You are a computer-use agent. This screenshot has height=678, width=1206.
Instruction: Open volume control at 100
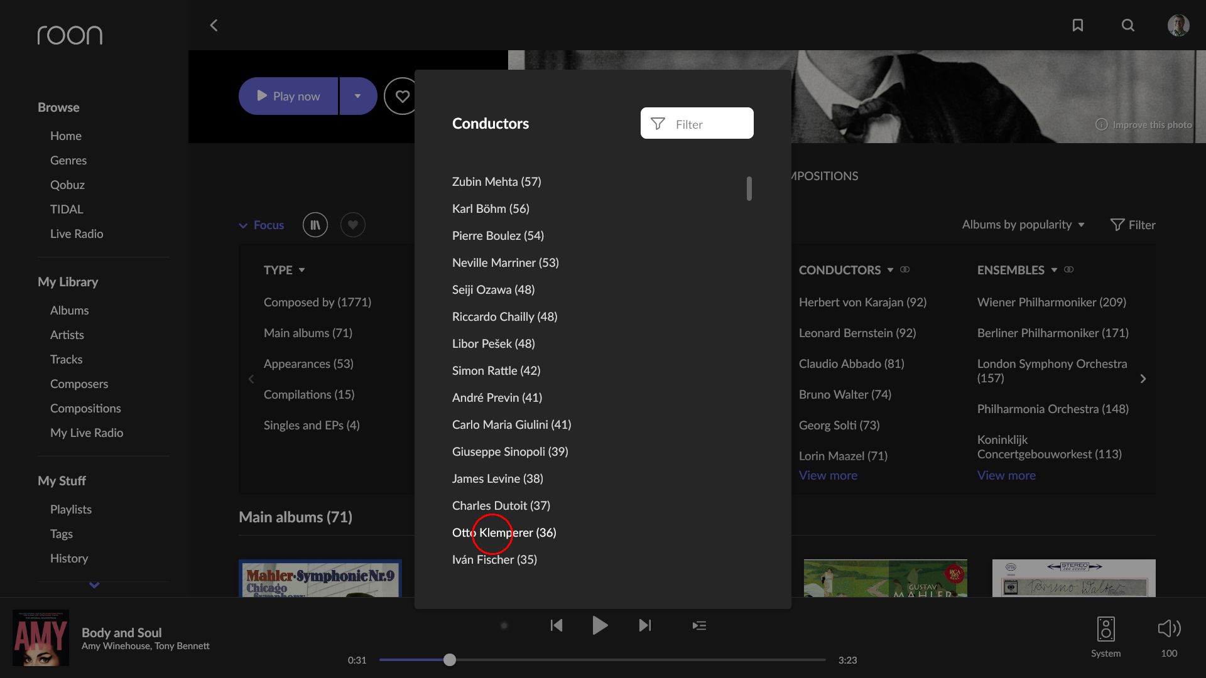1169,637
